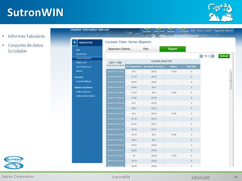Click page 1 in pagination
This screenshot has width=242, height=181.
pos(205,56)
